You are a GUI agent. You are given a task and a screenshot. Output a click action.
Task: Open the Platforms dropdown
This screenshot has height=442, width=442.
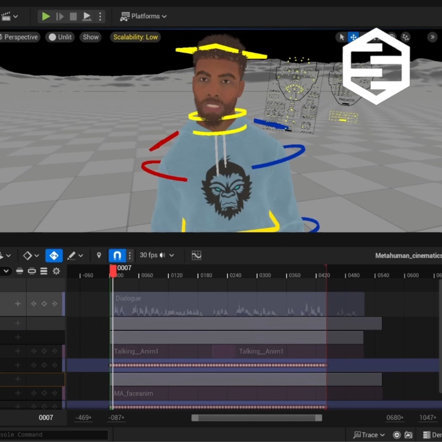(x=143, y=16)
